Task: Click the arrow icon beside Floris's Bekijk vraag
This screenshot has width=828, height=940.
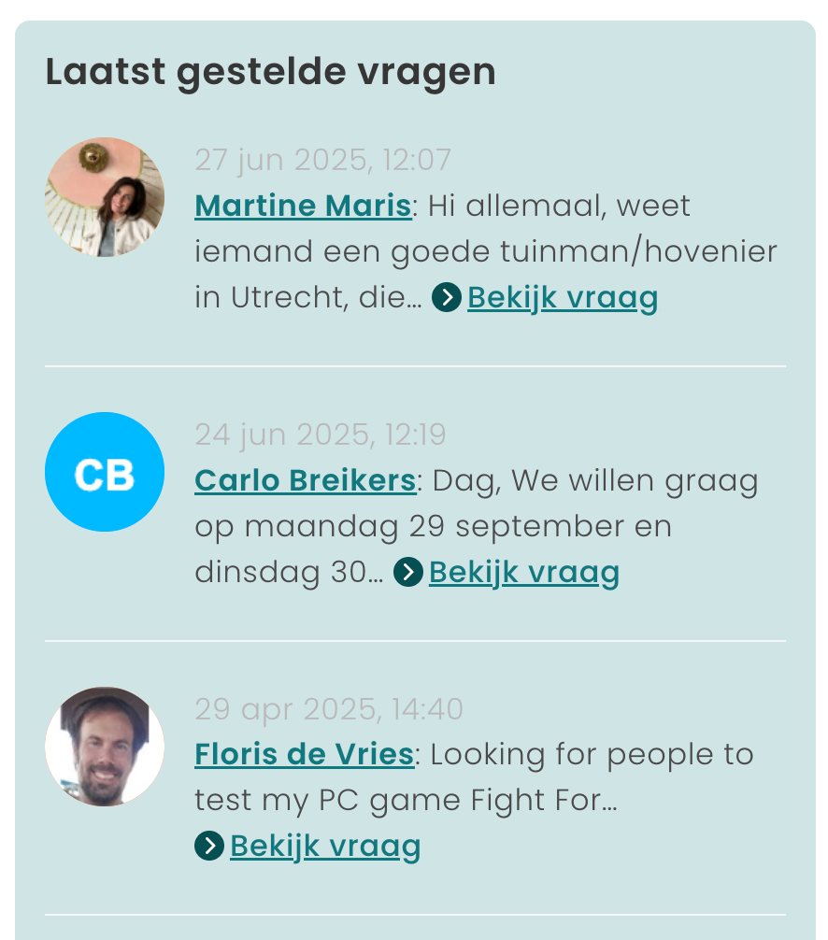Action: coord(209,846)
